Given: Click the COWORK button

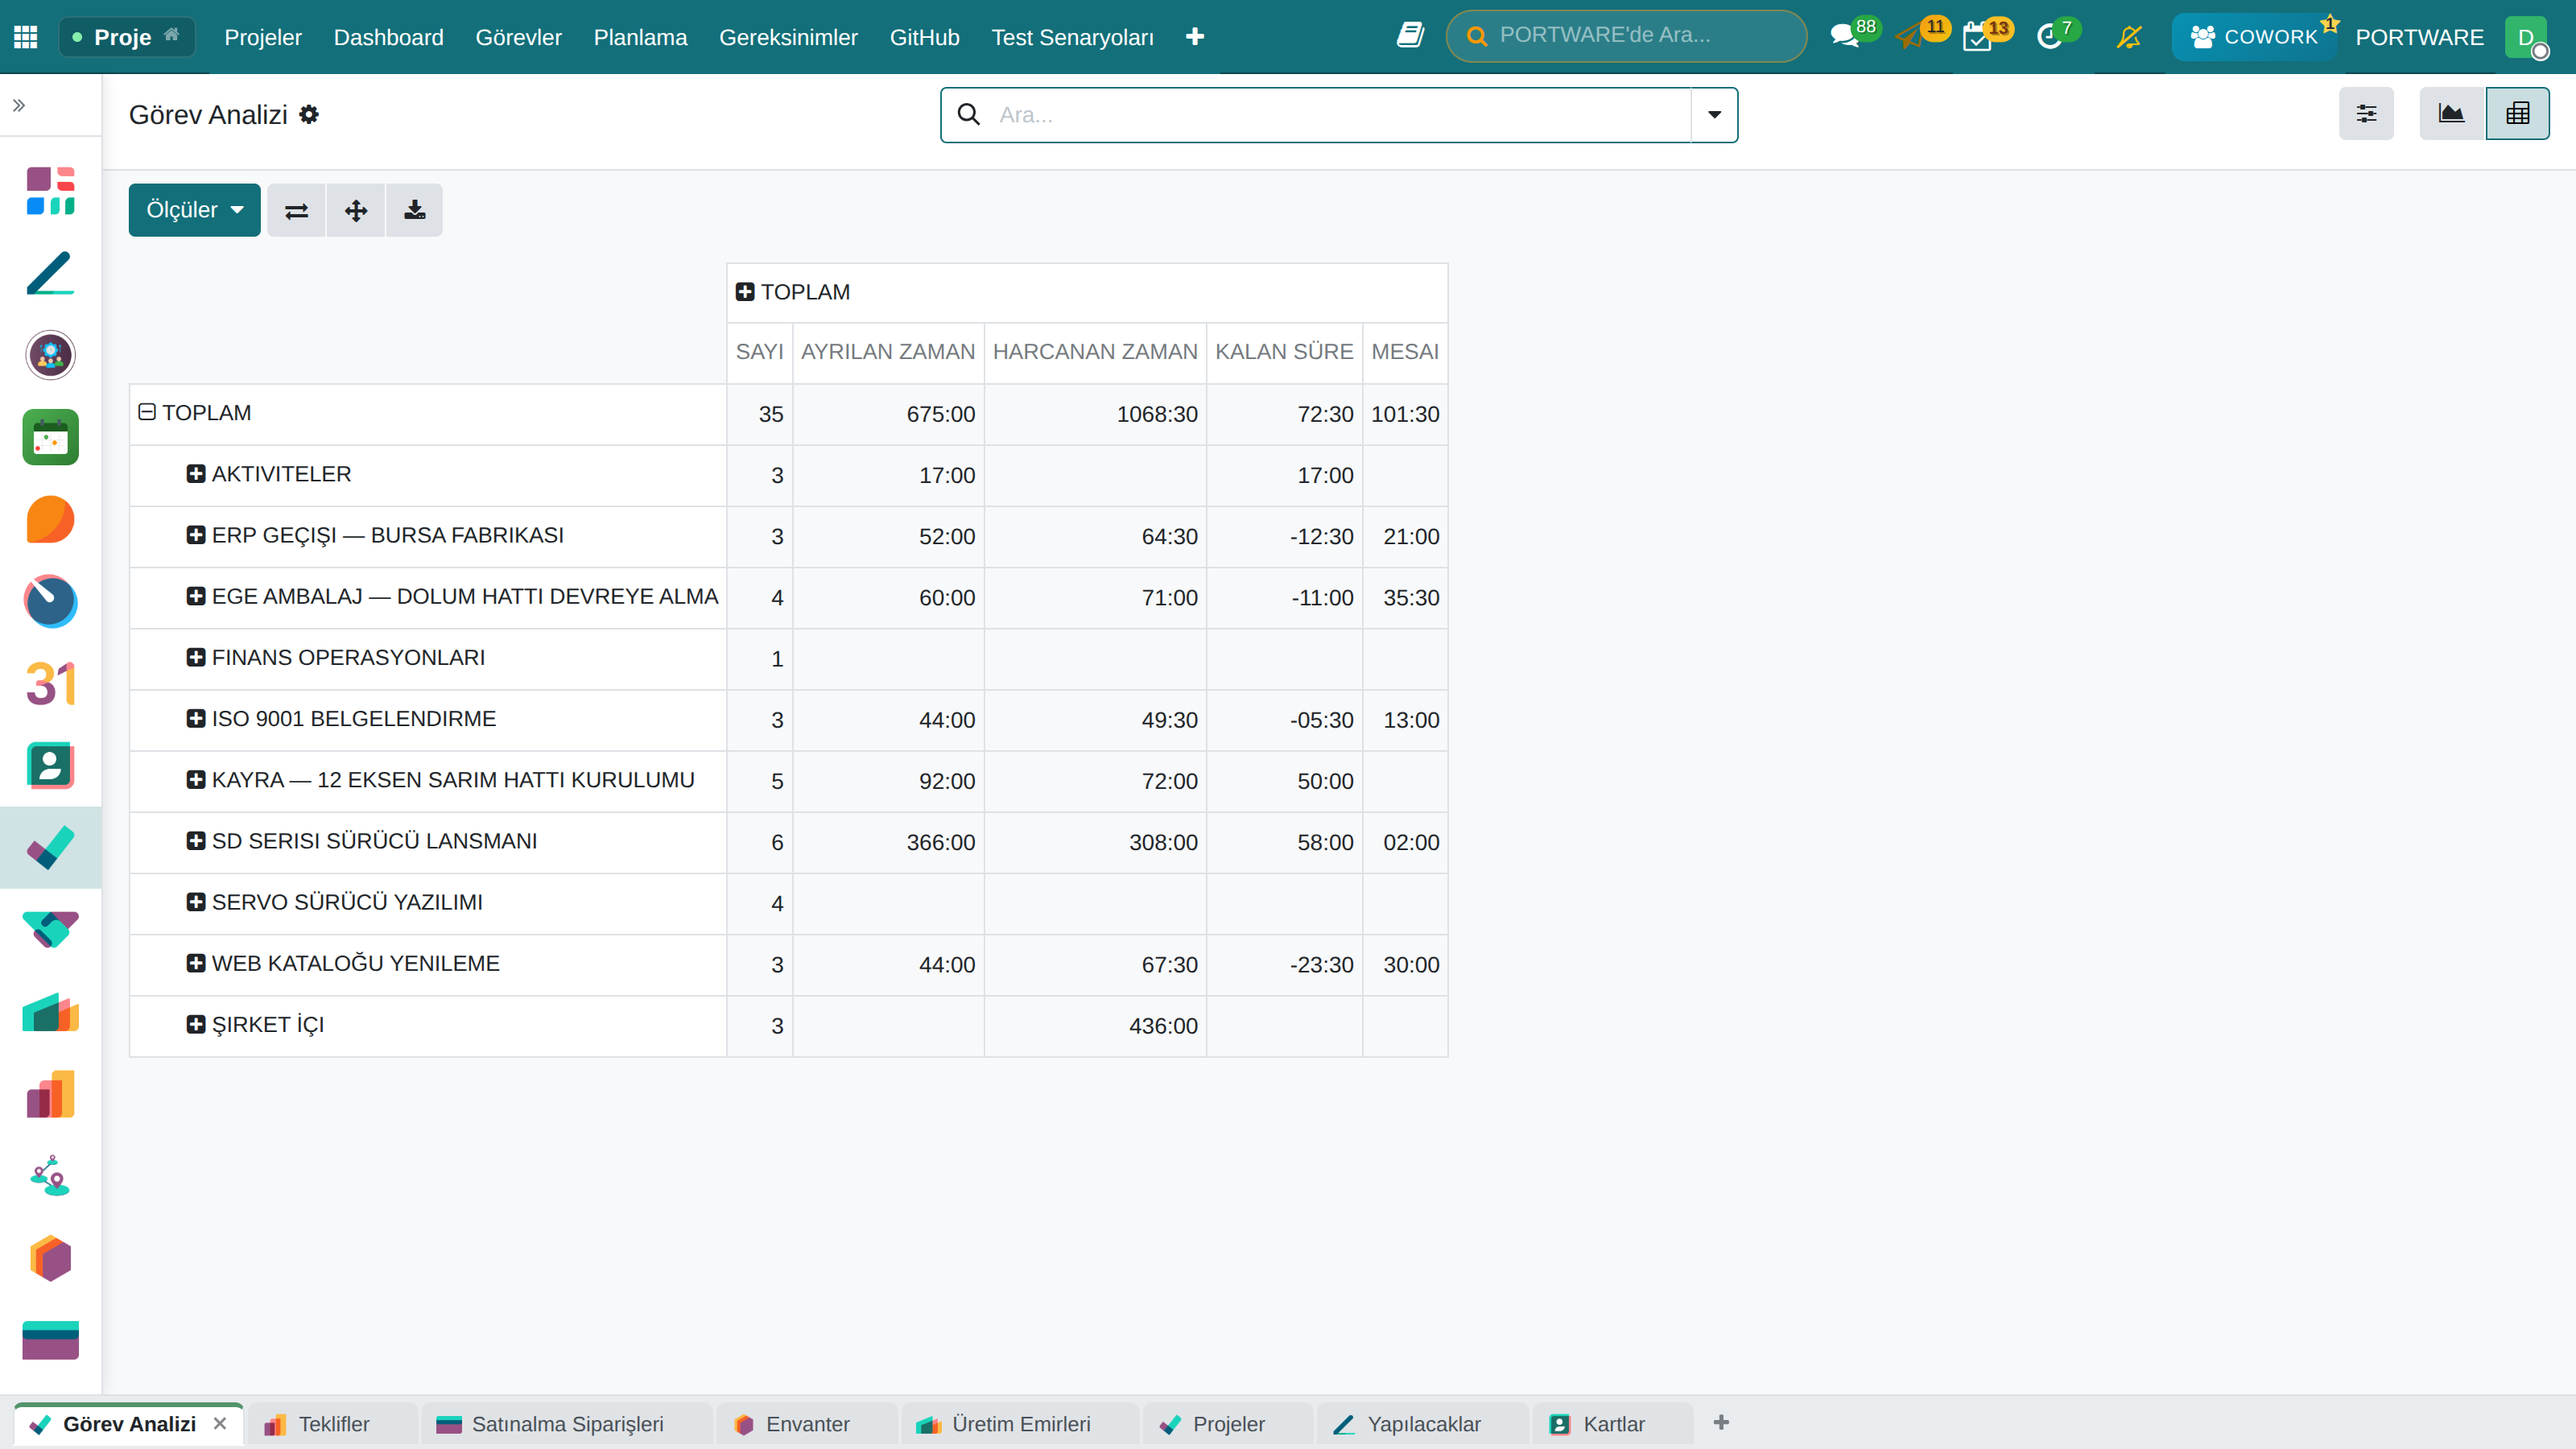Looking at the screenshot, I should click(x=2254, y=37).
